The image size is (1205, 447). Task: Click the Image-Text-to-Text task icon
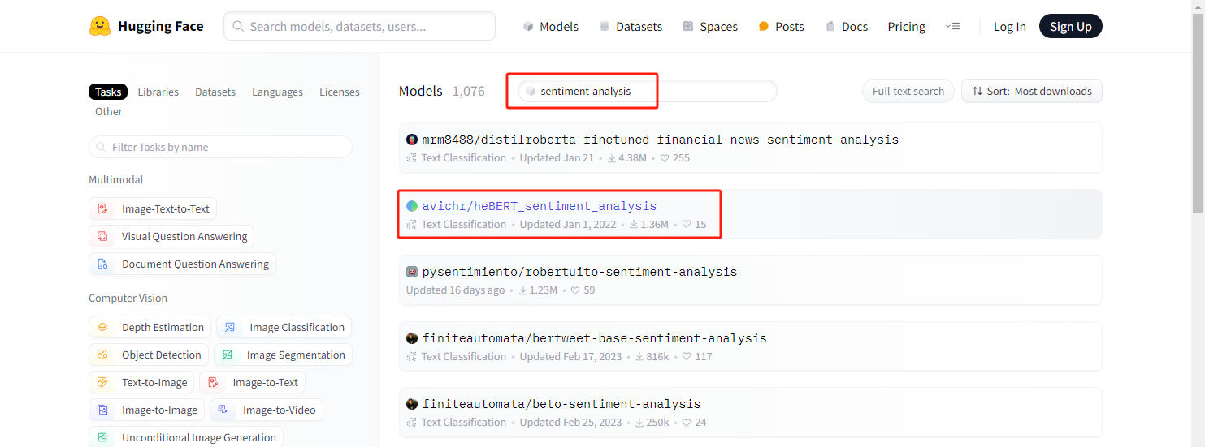tap(102, 208)
